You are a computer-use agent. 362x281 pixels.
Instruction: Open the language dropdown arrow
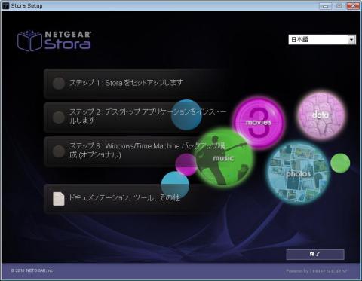point(351,39)
